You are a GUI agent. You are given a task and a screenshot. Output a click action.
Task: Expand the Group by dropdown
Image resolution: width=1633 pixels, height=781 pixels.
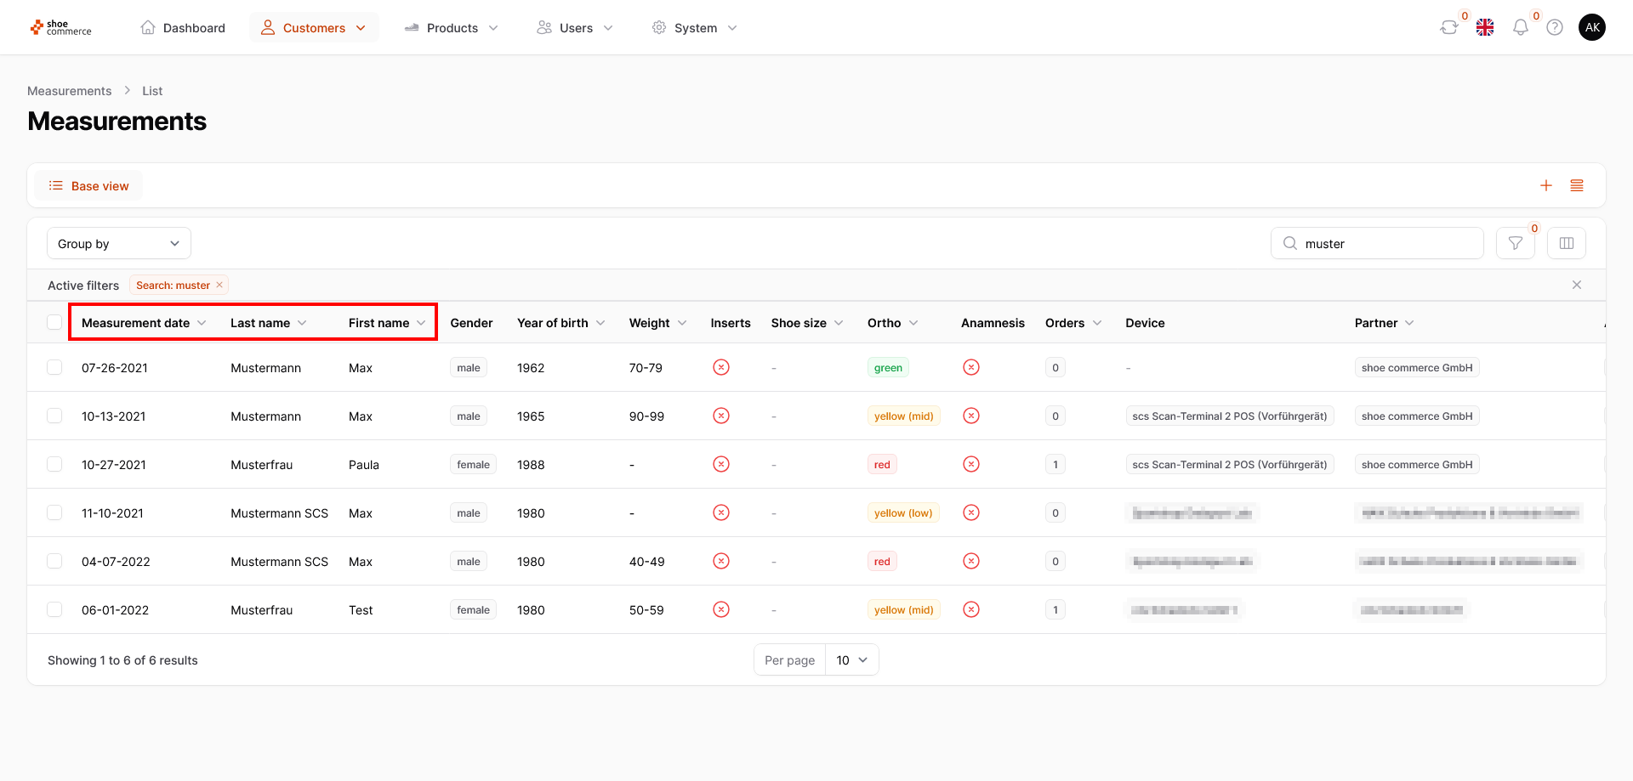point(119,243)
